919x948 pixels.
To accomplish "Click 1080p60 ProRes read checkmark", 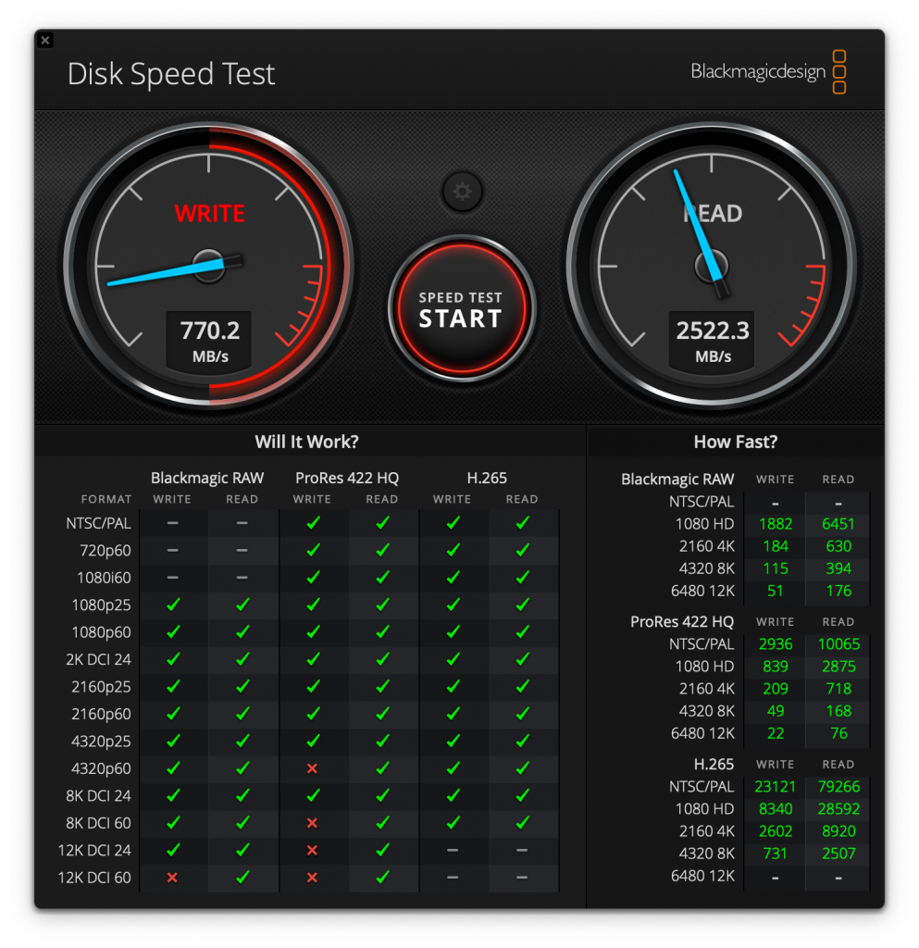I will pos(382,631).
